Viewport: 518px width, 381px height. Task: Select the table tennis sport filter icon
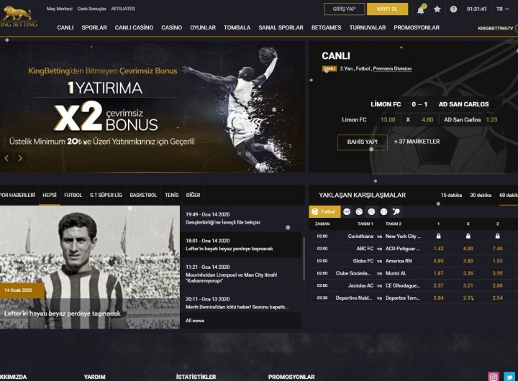[x=396, y=211]
